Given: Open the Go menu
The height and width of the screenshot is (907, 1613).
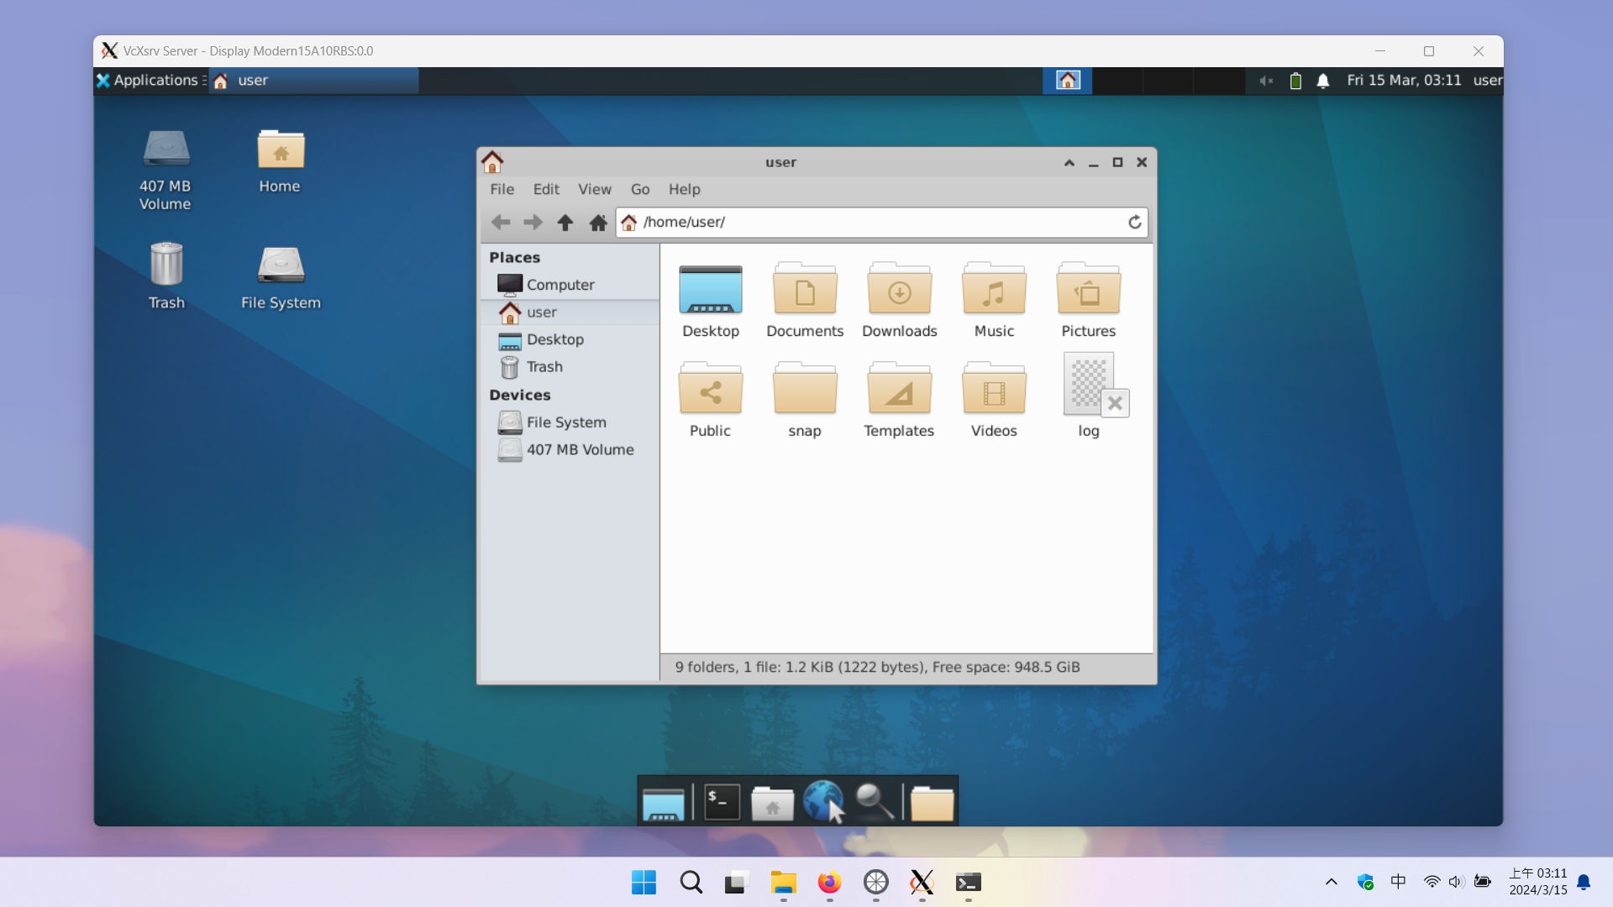Looking at the screenshot, I should 639,190.
